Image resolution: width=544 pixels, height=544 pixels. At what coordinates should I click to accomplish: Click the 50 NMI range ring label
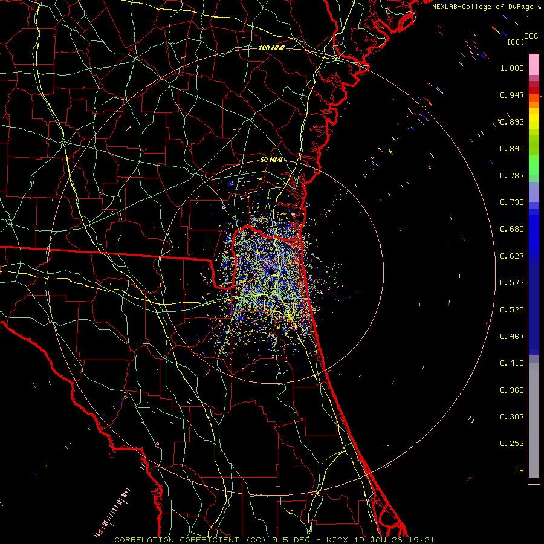pos(271,160)
